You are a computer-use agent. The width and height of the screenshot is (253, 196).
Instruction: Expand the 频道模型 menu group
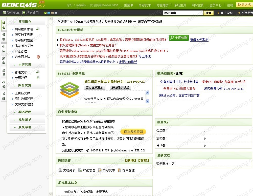coord(27,112)
